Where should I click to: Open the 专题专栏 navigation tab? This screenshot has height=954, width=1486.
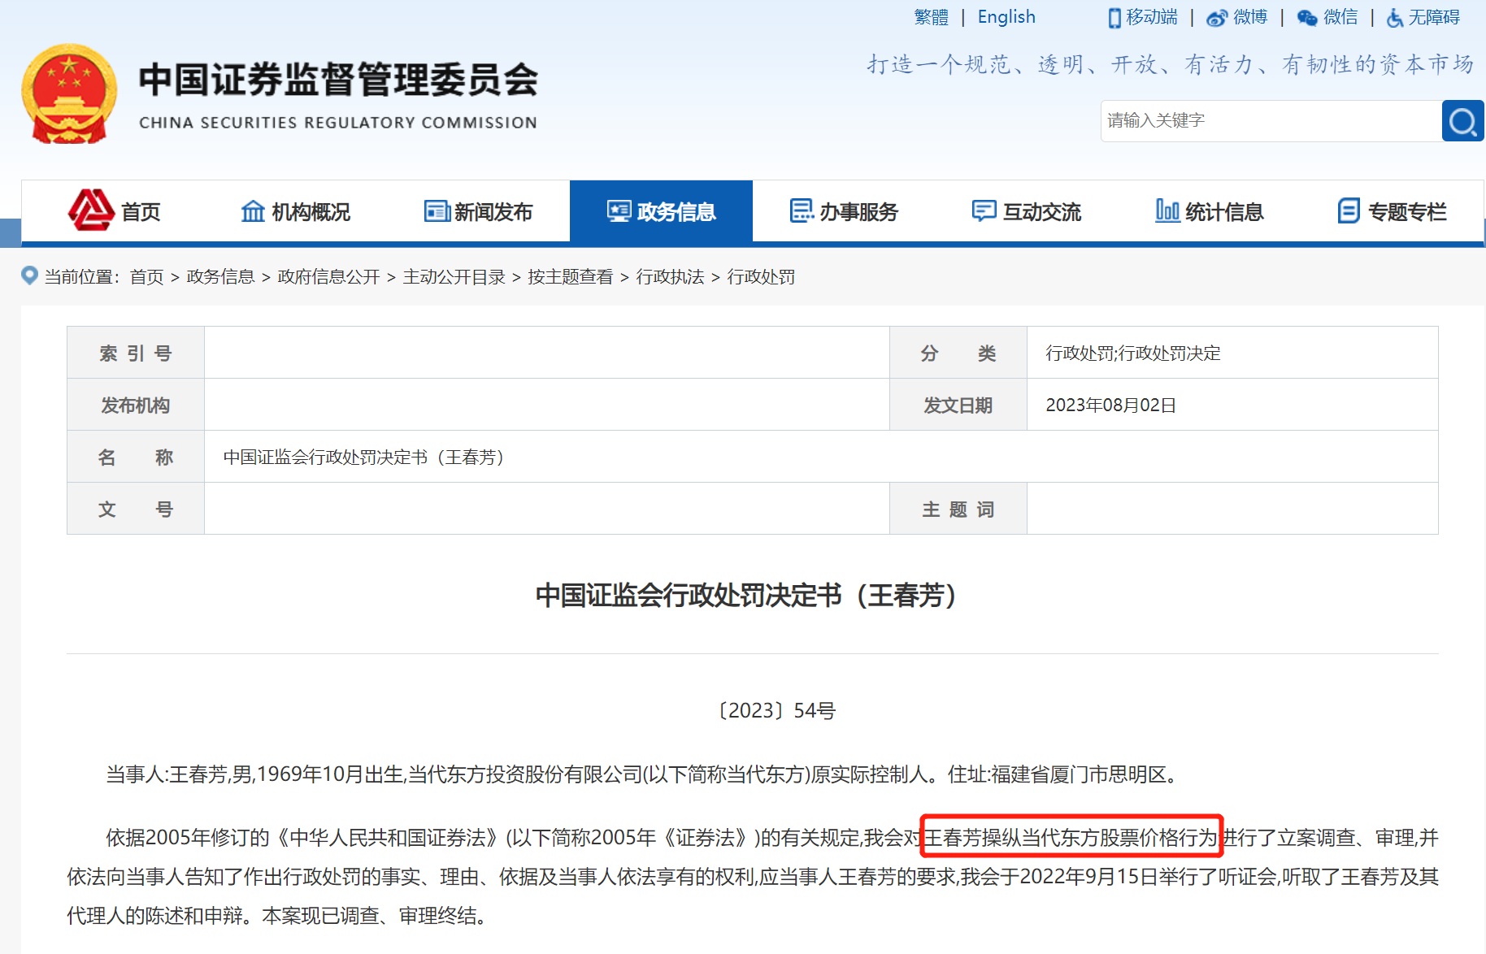point(1393,211)
